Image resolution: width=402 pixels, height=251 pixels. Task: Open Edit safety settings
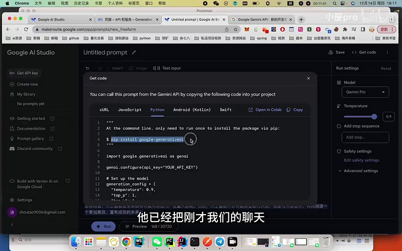coord(362,160)
